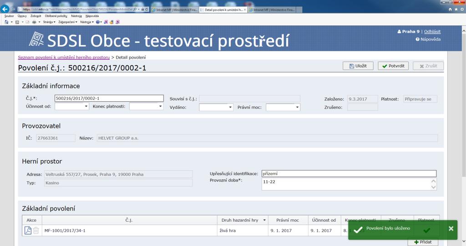This screenshot has height=246, width=466.
Task: Click the Právní moc column header
Action: coord(288,220)
